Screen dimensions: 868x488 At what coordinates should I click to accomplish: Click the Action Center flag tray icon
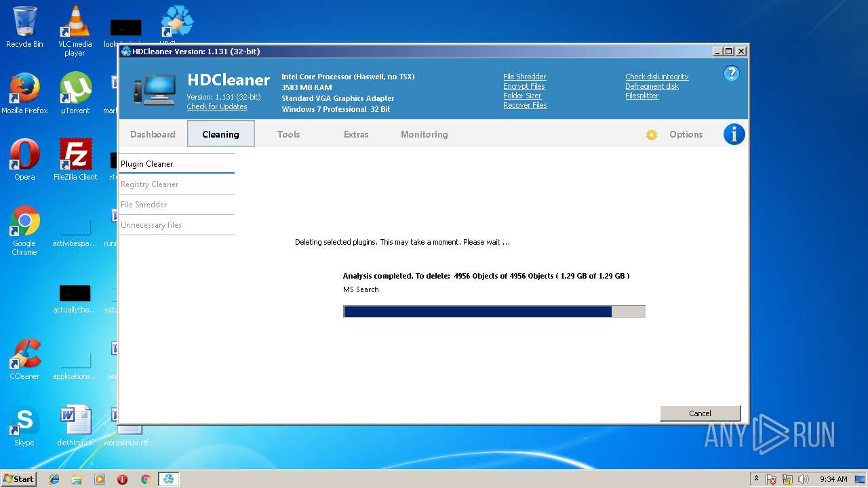click(771, 479)
